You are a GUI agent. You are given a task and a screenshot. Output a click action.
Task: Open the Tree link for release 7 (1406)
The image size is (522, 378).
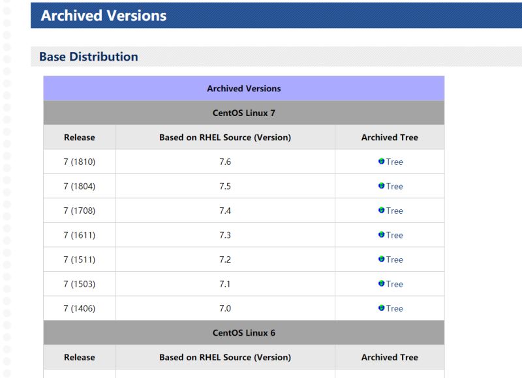[x=394, y=308]
